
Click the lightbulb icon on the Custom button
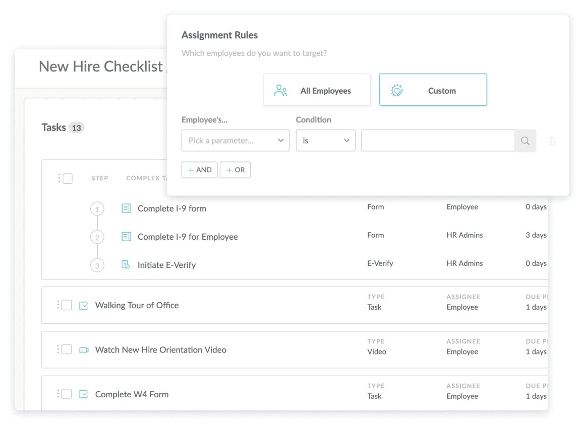pyautogui.click(x=398, y=90)
